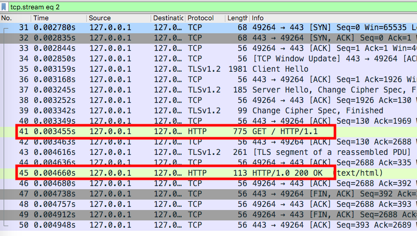The image size is (417, 236).
Task: Select packet 41 GET / HTTP/1.1 row
Action: coord(209,132)
